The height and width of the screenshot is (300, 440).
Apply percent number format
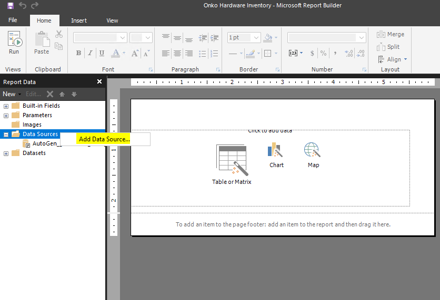[x=324, y=53]
